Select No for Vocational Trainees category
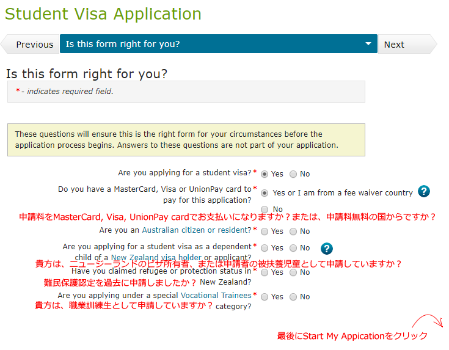 point(293,297)
